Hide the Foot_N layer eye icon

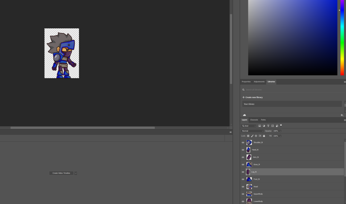point(243,179)
